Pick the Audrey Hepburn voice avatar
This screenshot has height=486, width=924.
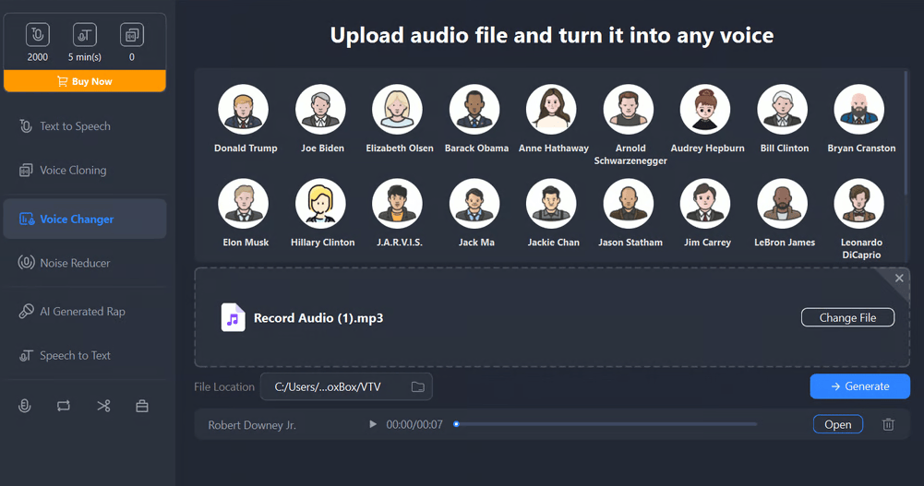[705, 110]
